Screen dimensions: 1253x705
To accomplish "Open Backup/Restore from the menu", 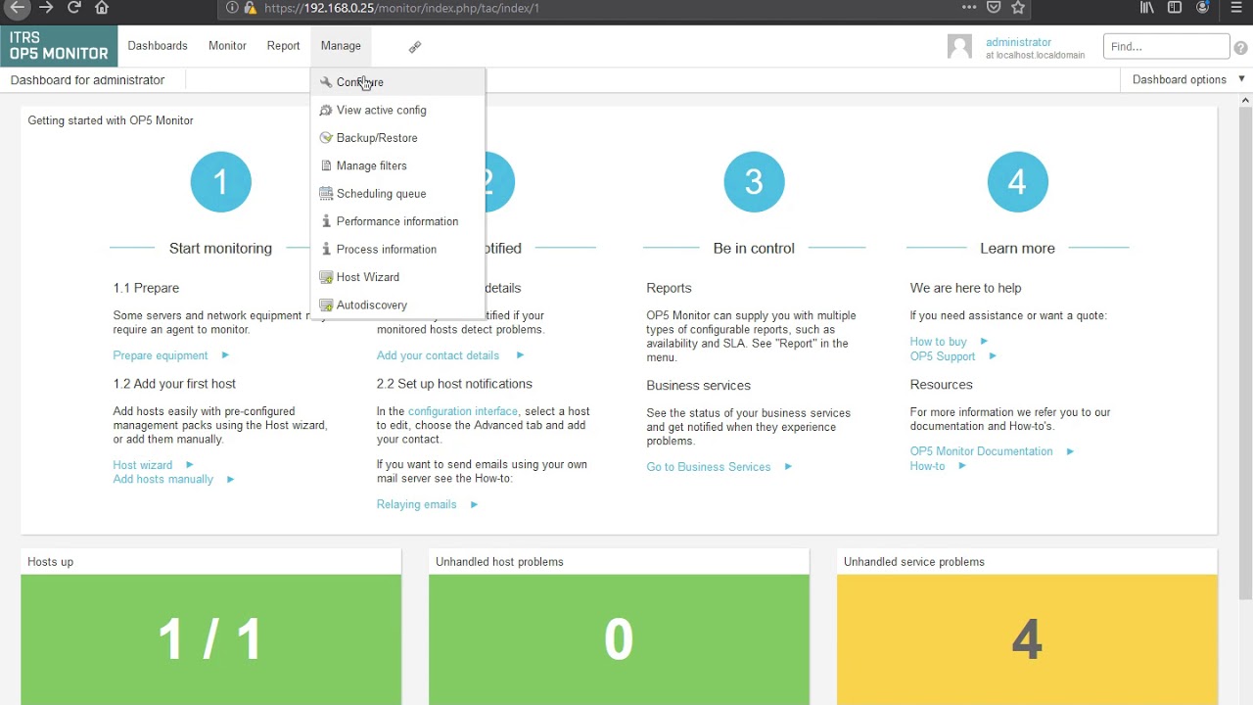I will pos(397,138).
